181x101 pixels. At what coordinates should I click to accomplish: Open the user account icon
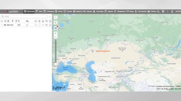click(x=172, y=11)
